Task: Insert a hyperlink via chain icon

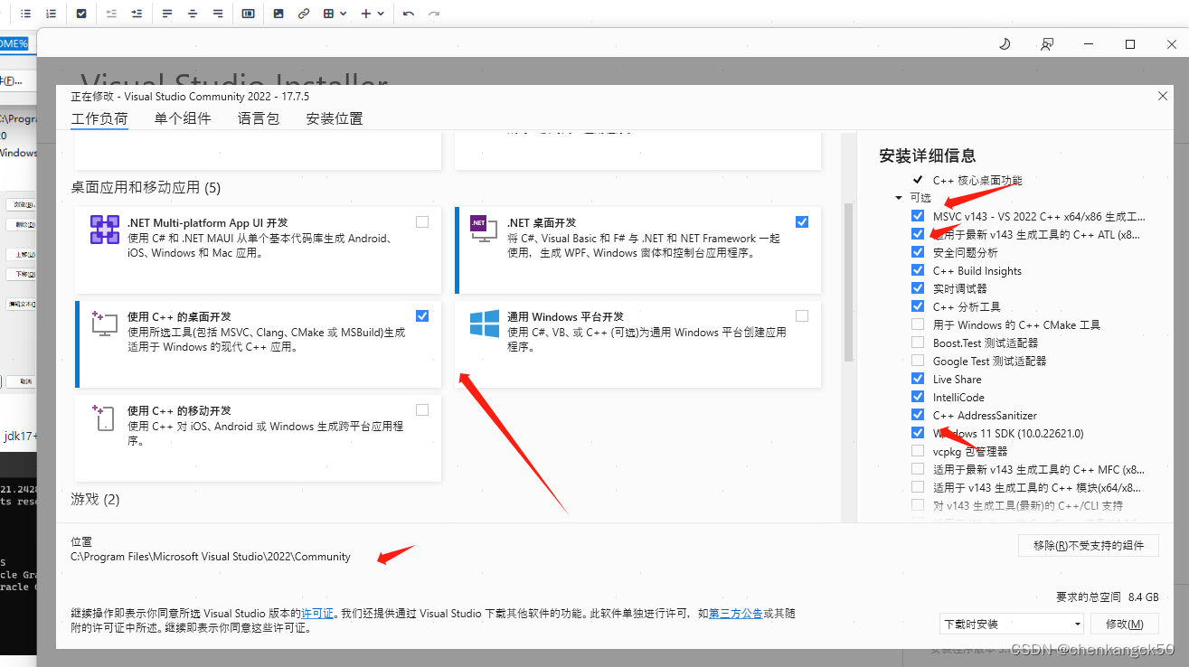Action: pos(304,14)
